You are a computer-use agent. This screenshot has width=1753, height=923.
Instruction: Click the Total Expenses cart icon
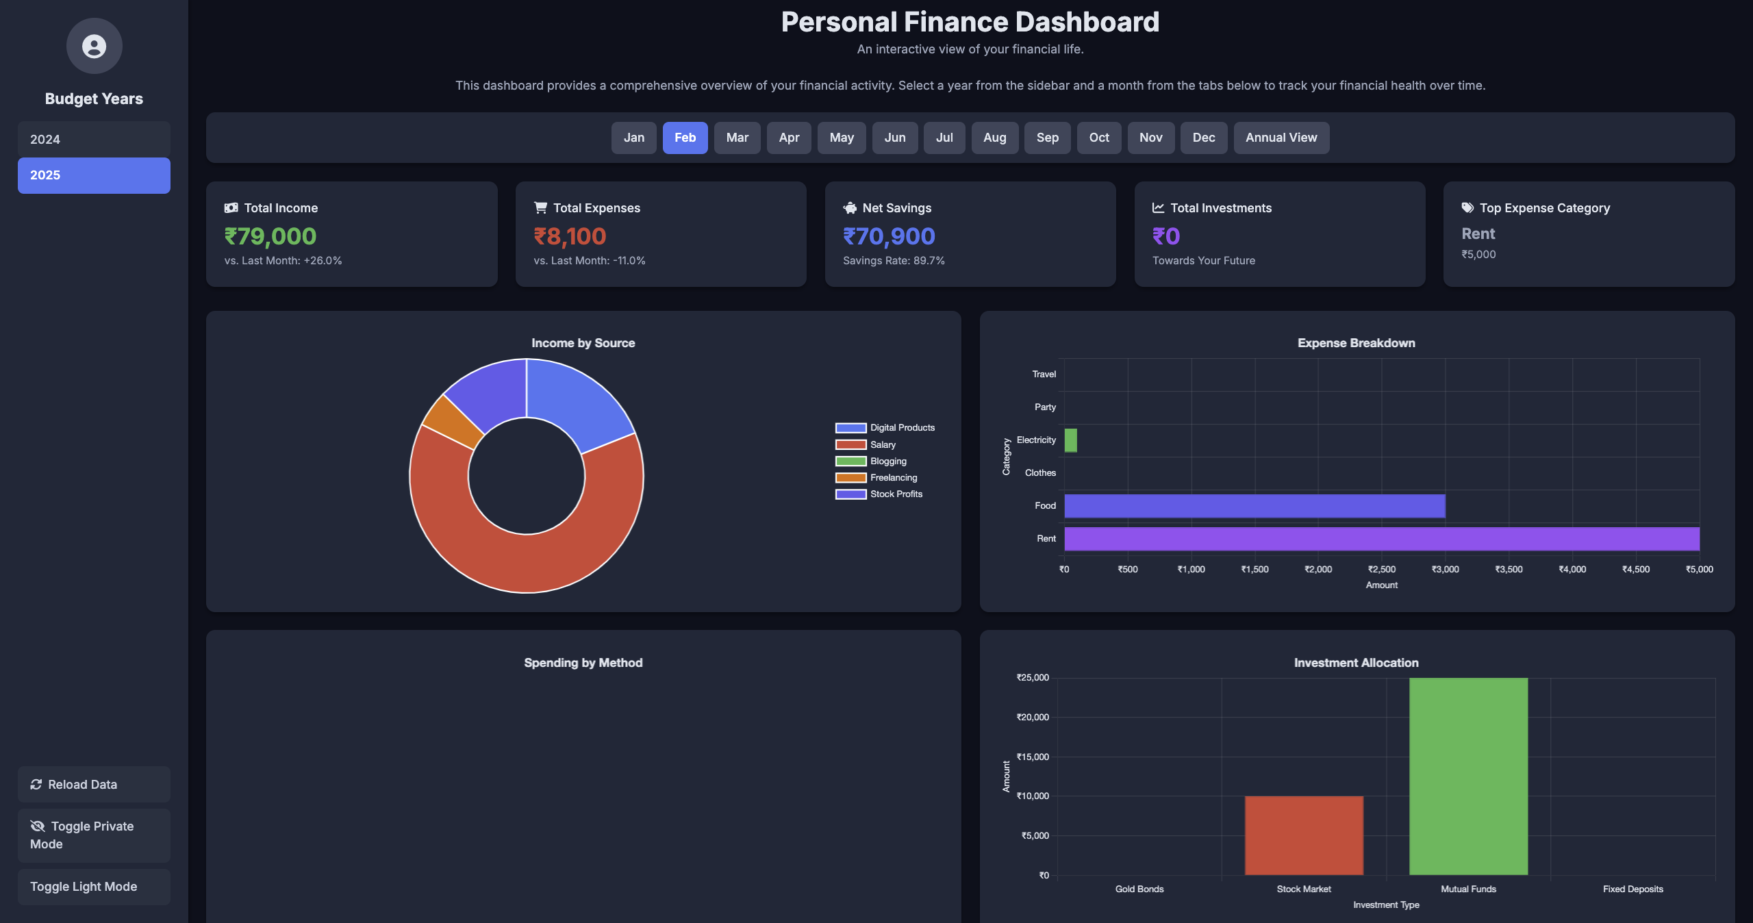[x=540, y=207]
